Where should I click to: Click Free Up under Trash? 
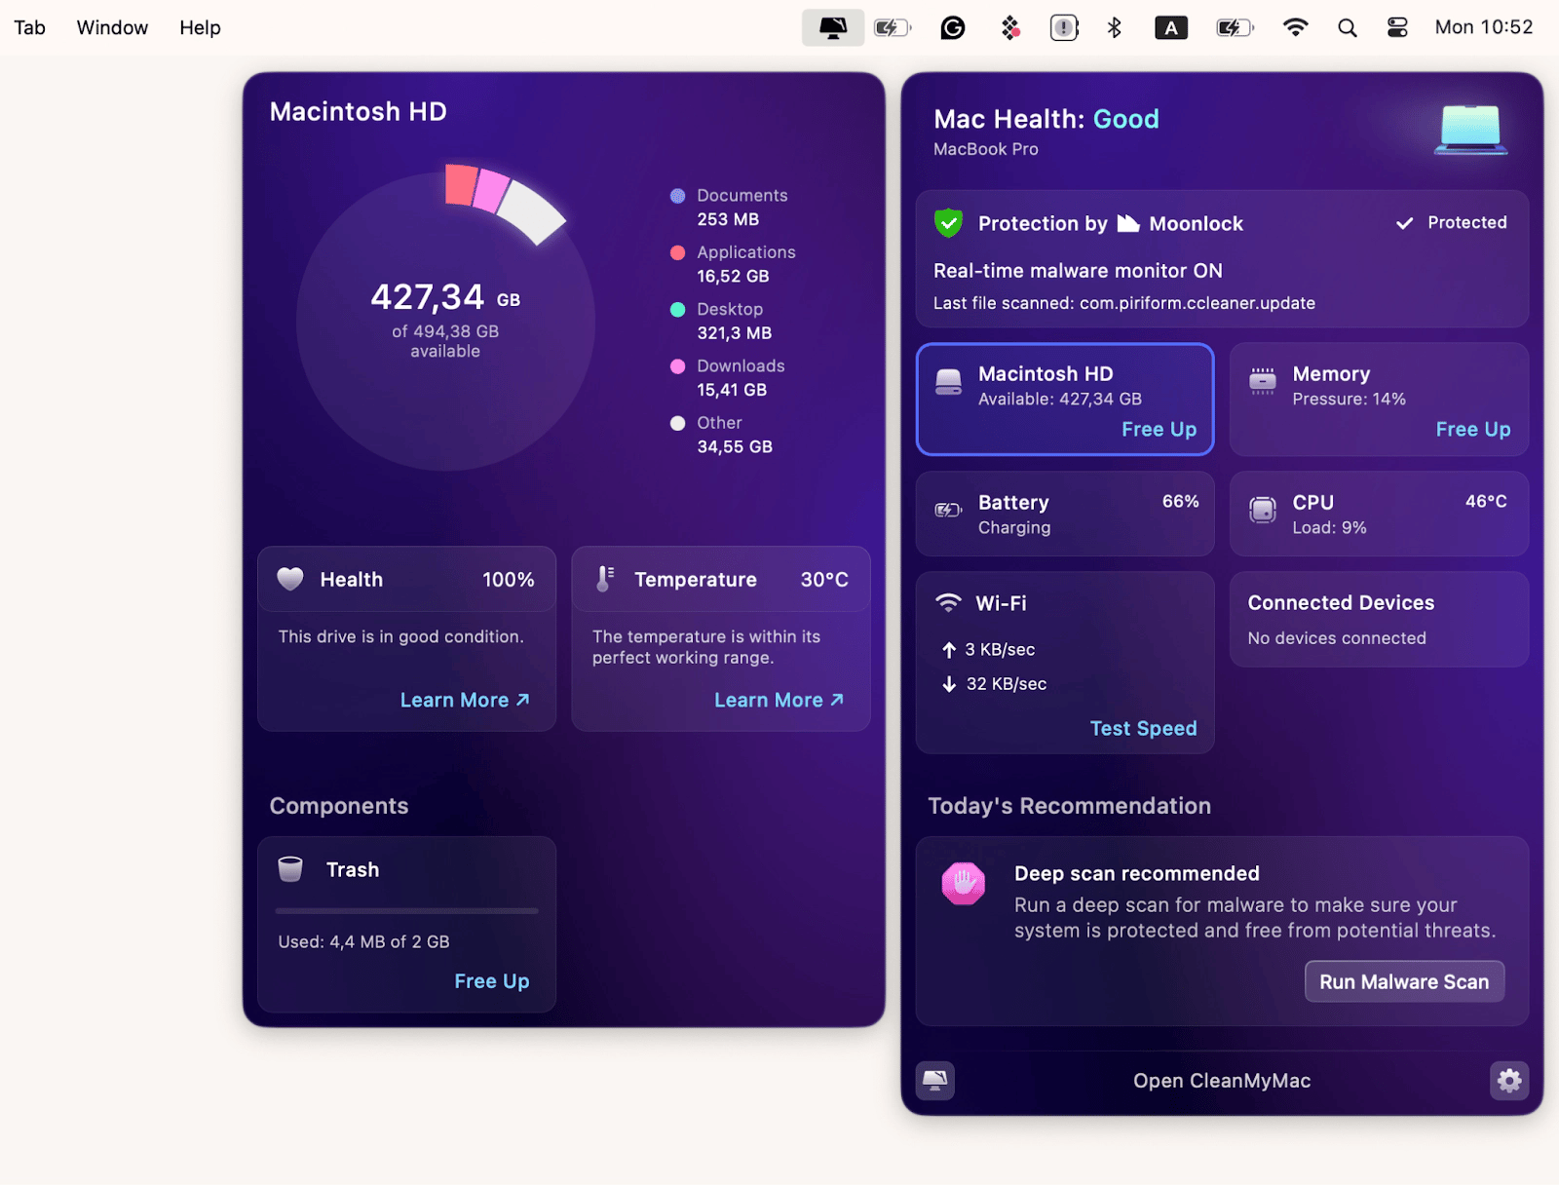(x=491, y=981)
